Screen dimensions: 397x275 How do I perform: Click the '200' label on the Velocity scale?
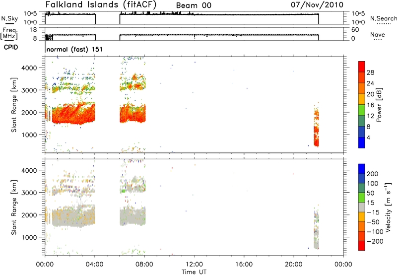tap(373, 174)
